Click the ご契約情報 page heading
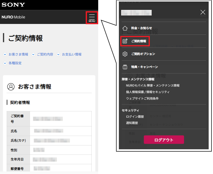Screen dimensions: 213x174 26,38
